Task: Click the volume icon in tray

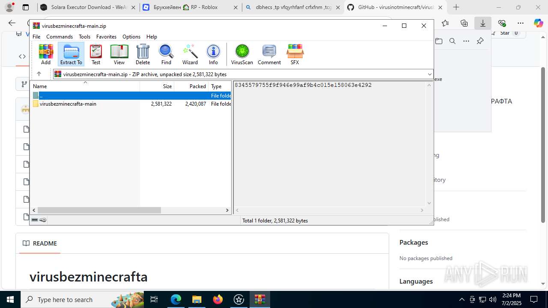Action: (493, 299)
